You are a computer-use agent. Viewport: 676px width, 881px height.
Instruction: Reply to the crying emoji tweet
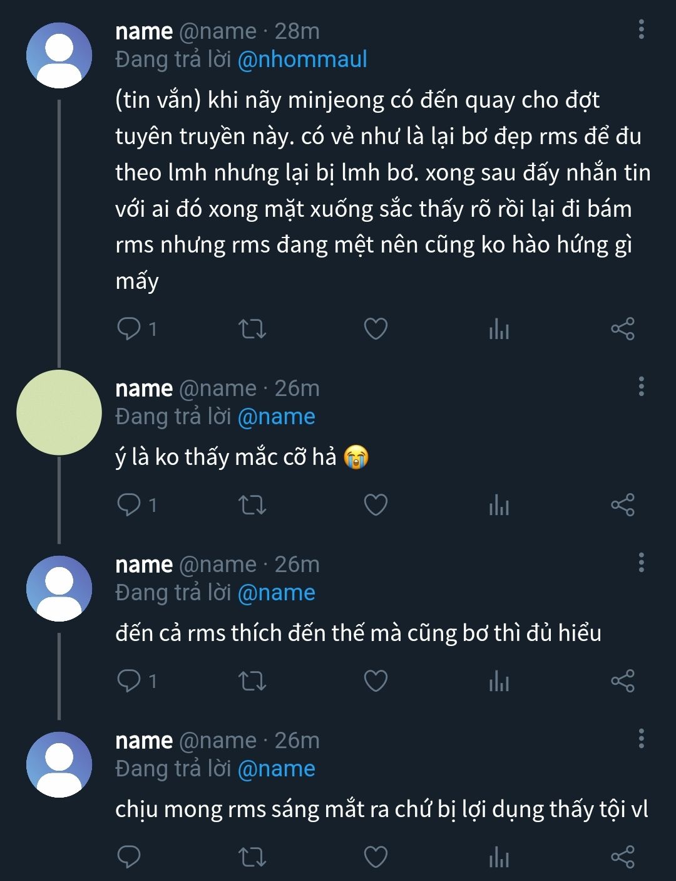click(x=130, y=504)
